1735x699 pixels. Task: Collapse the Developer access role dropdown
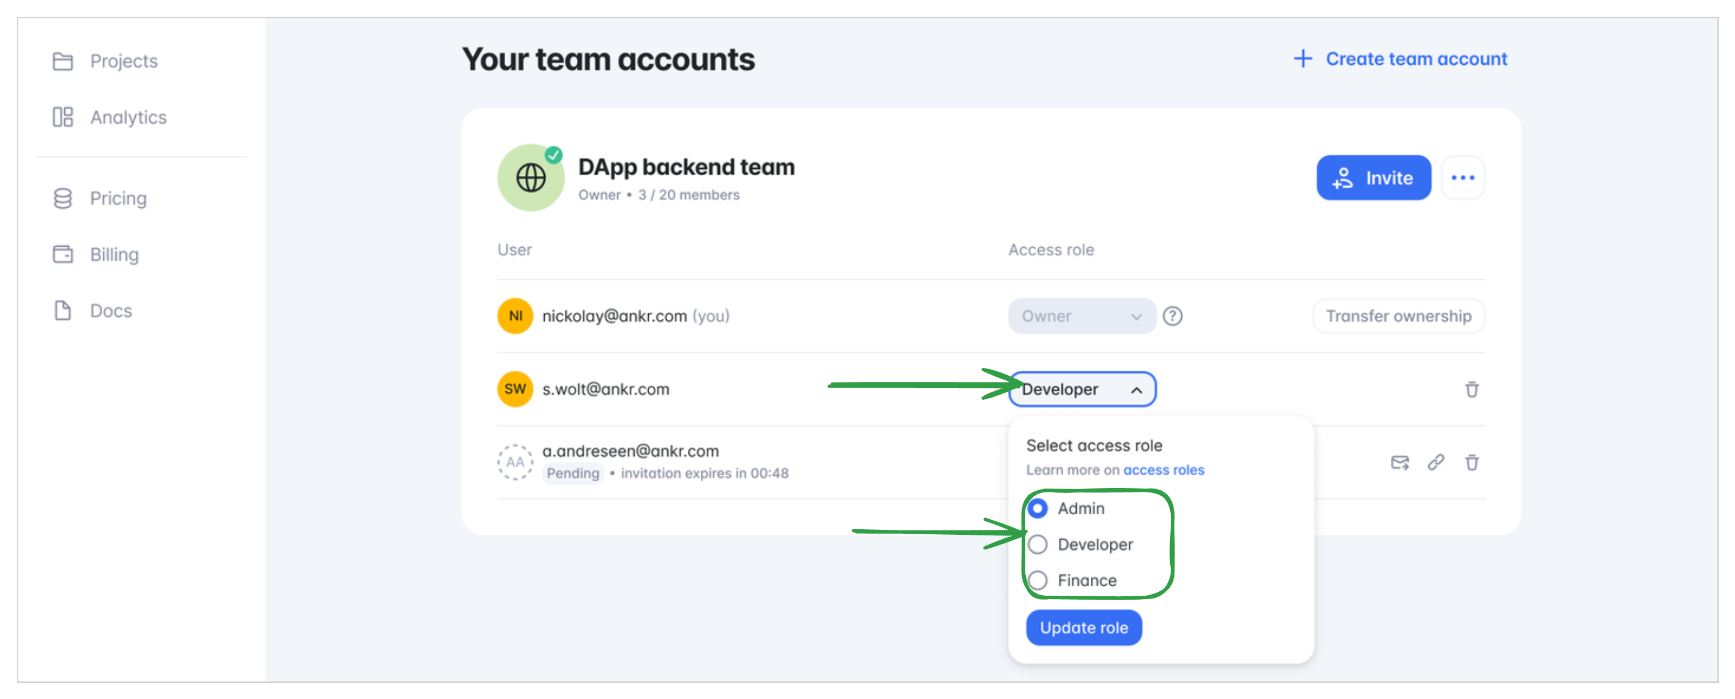[x=1082, y=389]
